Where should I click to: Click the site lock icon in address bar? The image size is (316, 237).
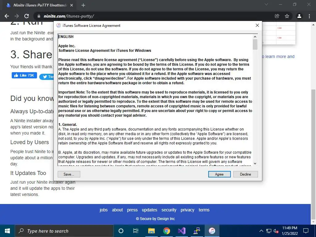tap(39, 16)
